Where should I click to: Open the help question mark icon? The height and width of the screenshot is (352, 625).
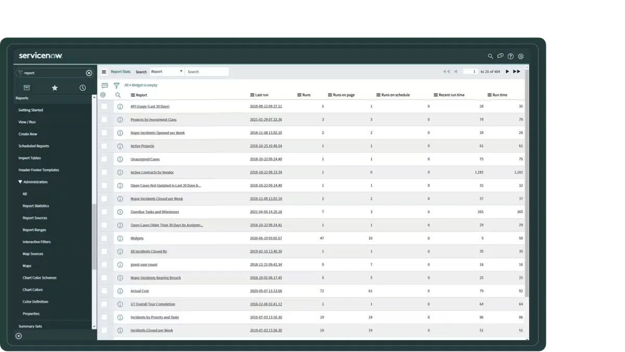pos(510,56)
